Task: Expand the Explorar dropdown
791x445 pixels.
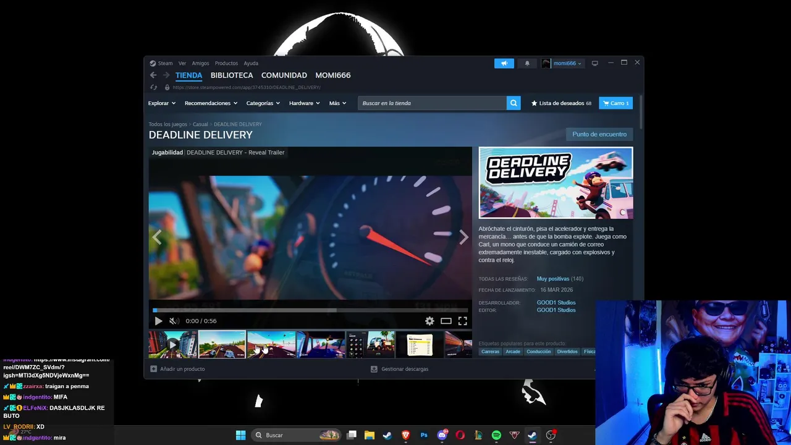Action: tap(162, 103)
